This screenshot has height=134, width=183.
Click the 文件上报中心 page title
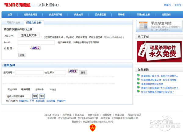48,5
